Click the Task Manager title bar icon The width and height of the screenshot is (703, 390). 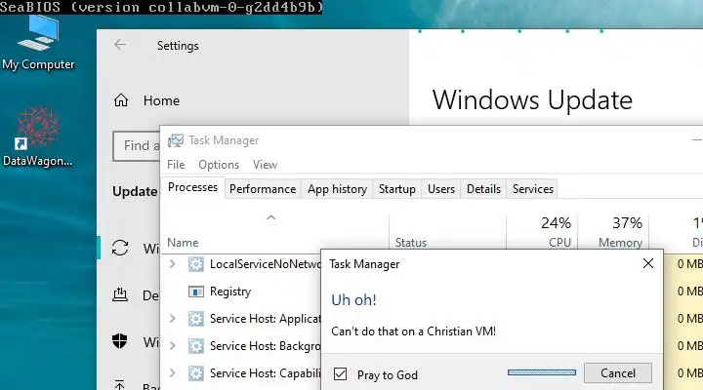click(176, 140)
